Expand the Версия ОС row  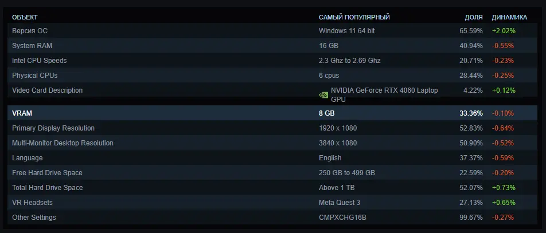coord(34,31)
